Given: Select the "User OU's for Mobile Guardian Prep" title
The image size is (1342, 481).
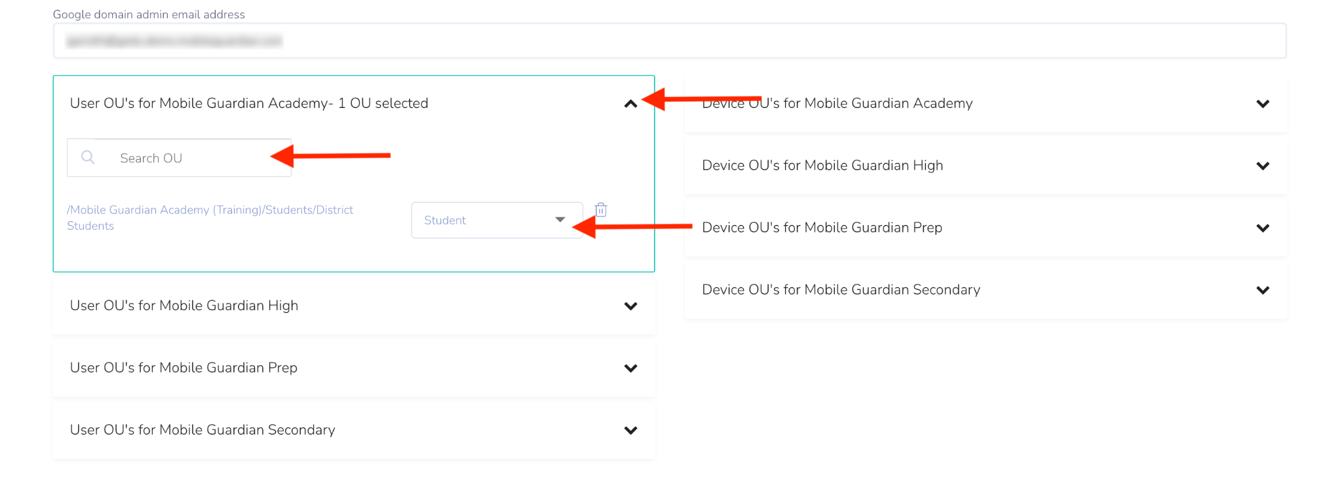Looking at the screenshot, I should [183, 368].
